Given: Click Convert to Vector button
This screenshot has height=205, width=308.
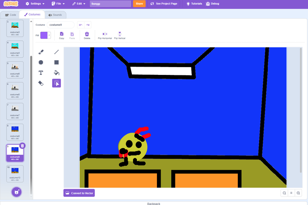Looking at the screenshot, I should point(79,193).
